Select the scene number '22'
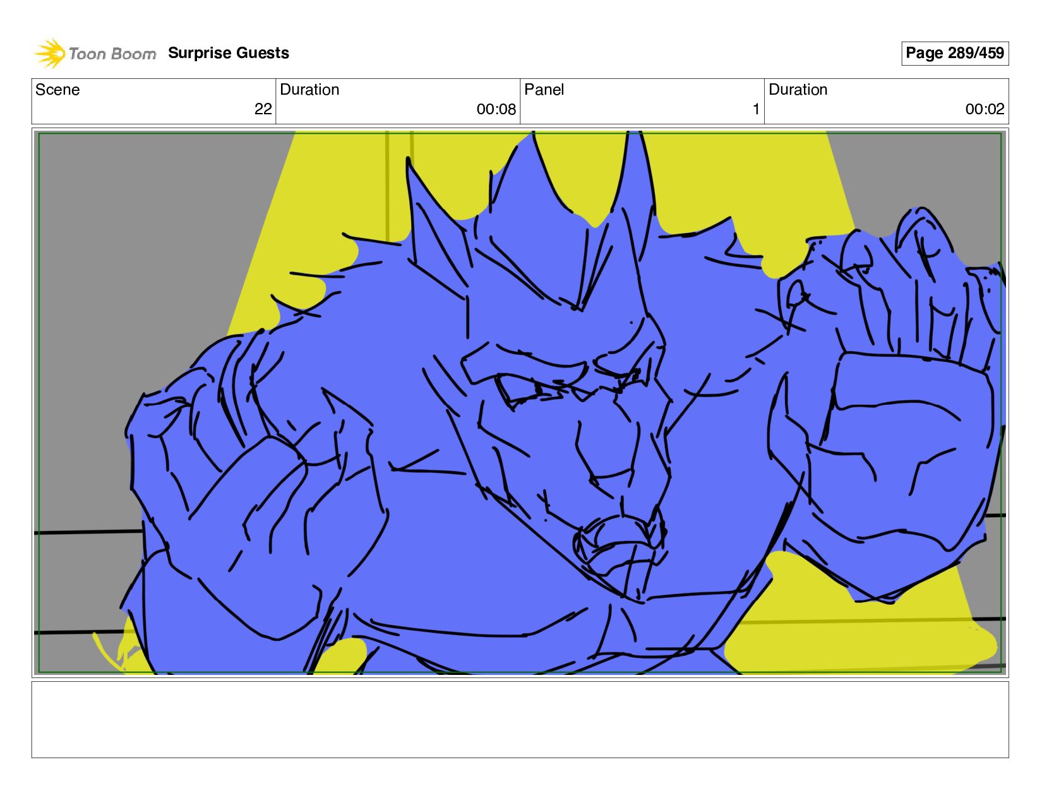 (x=263, y=109)
